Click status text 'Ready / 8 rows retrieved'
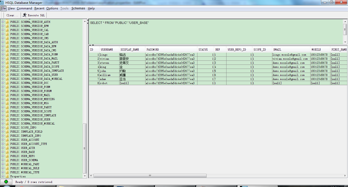This screenshot has width=348, height=187. pos(34,182)
